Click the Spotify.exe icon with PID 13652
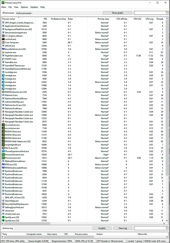This screenshot has height=243, width=170. [3, 217]
